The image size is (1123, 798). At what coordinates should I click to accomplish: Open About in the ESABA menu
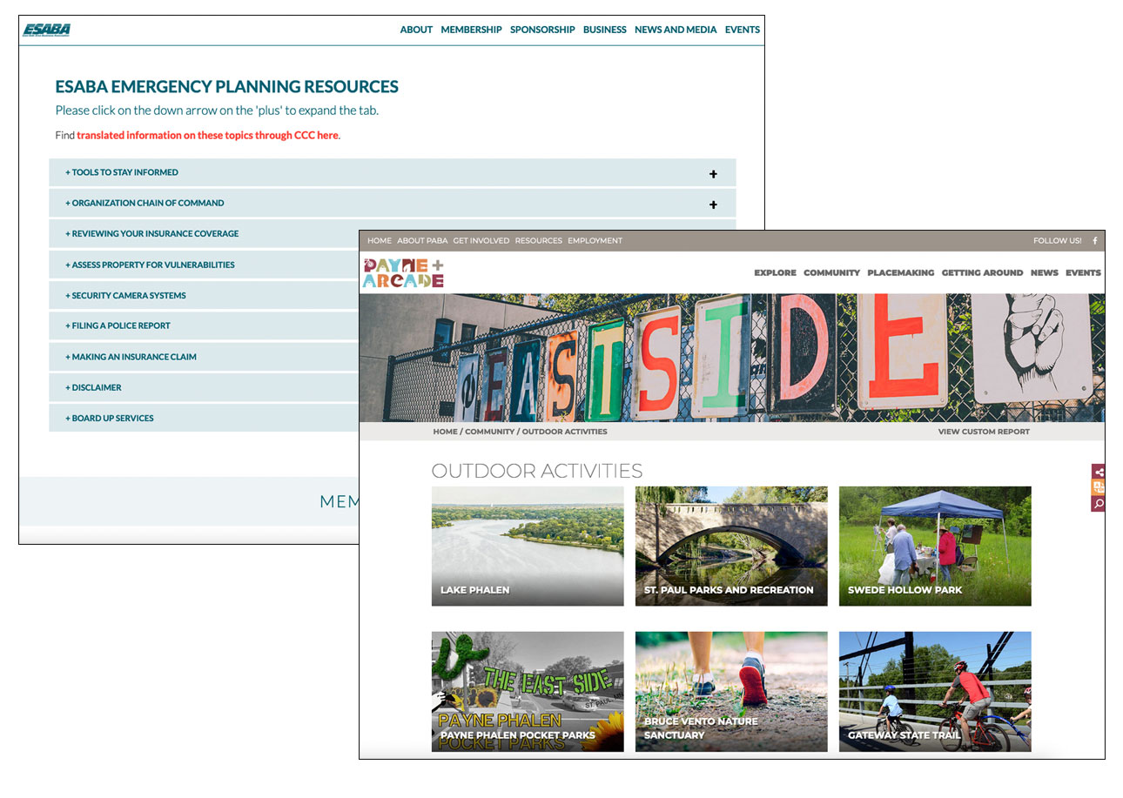coord(416,30)
